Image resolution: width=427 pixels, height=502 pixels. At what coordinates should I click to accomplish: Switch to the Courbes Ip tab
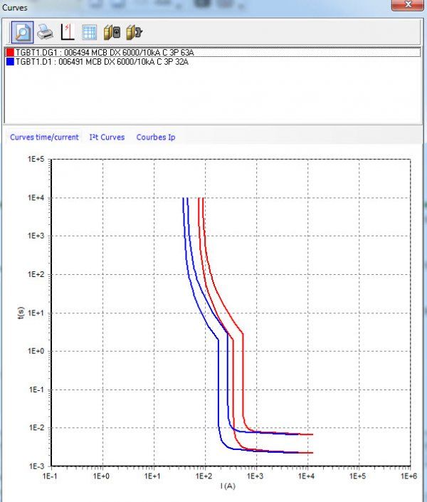(x=156, y=137)
